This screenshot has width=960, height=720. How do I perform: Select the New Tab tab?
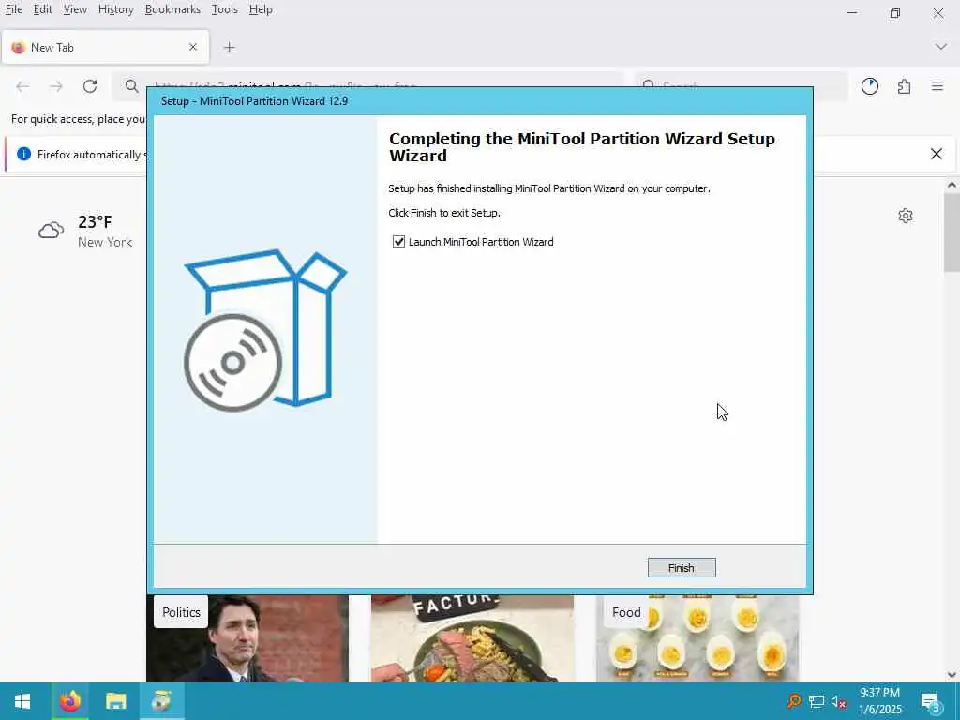(x=105, y=47)
